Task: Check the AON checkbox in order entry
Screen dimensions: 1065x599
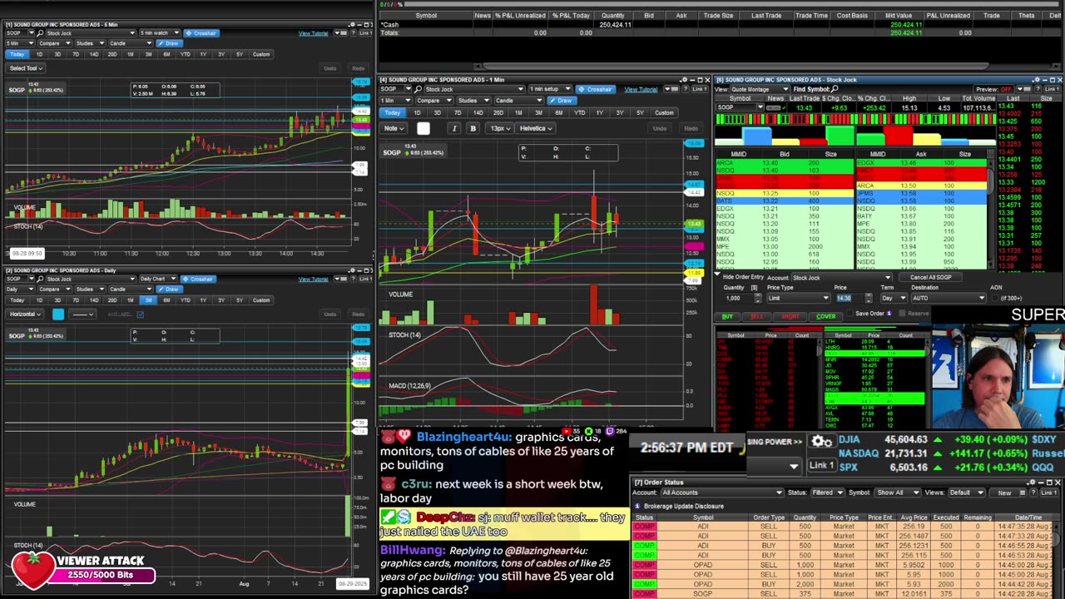Action: click(x=994, y=298)
